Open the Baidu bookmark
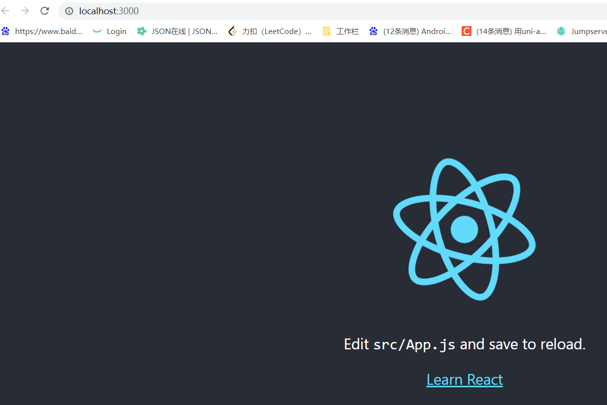The image size is (607, 405). coord(42,31)
